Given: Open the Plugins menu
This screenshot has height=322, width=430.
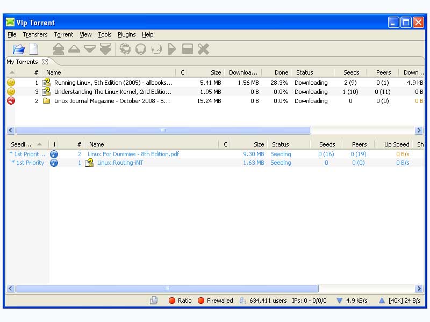Looking at the screenshot, I should coord(127,34).
